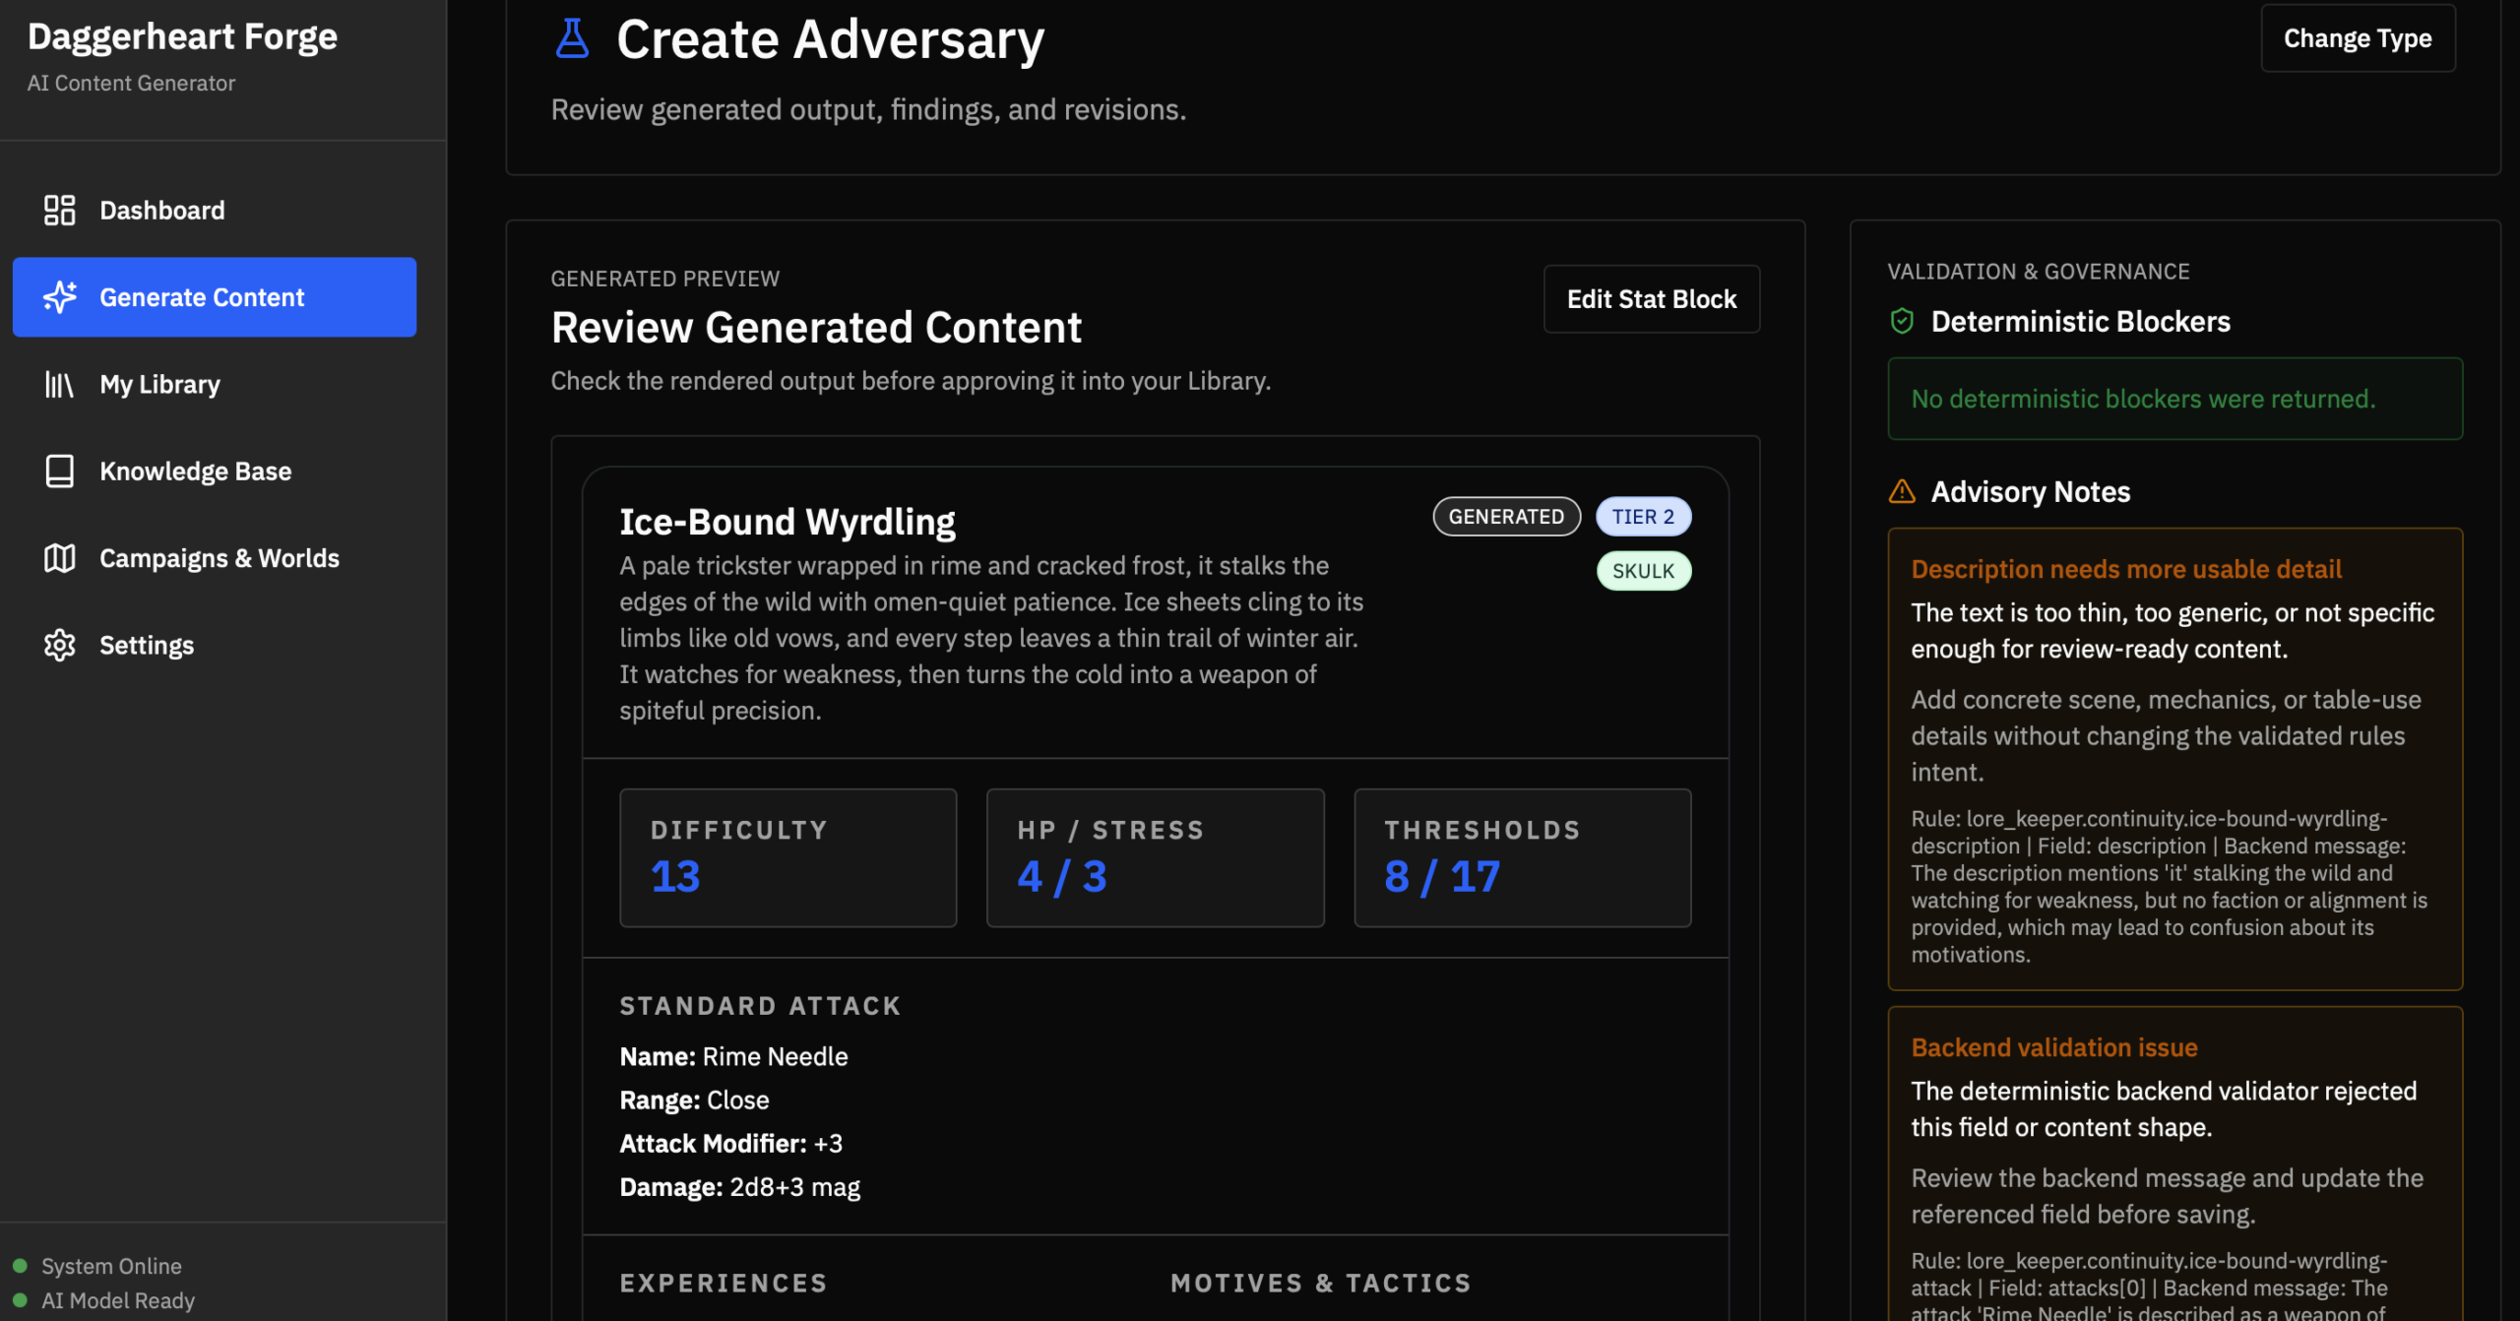
Task: Click the Settings gear icon
Action: 59,645
